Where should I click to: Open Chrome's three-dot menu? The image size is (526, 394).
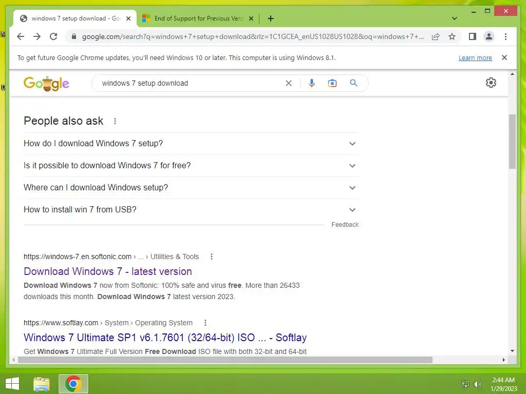[x=505, y=36]
